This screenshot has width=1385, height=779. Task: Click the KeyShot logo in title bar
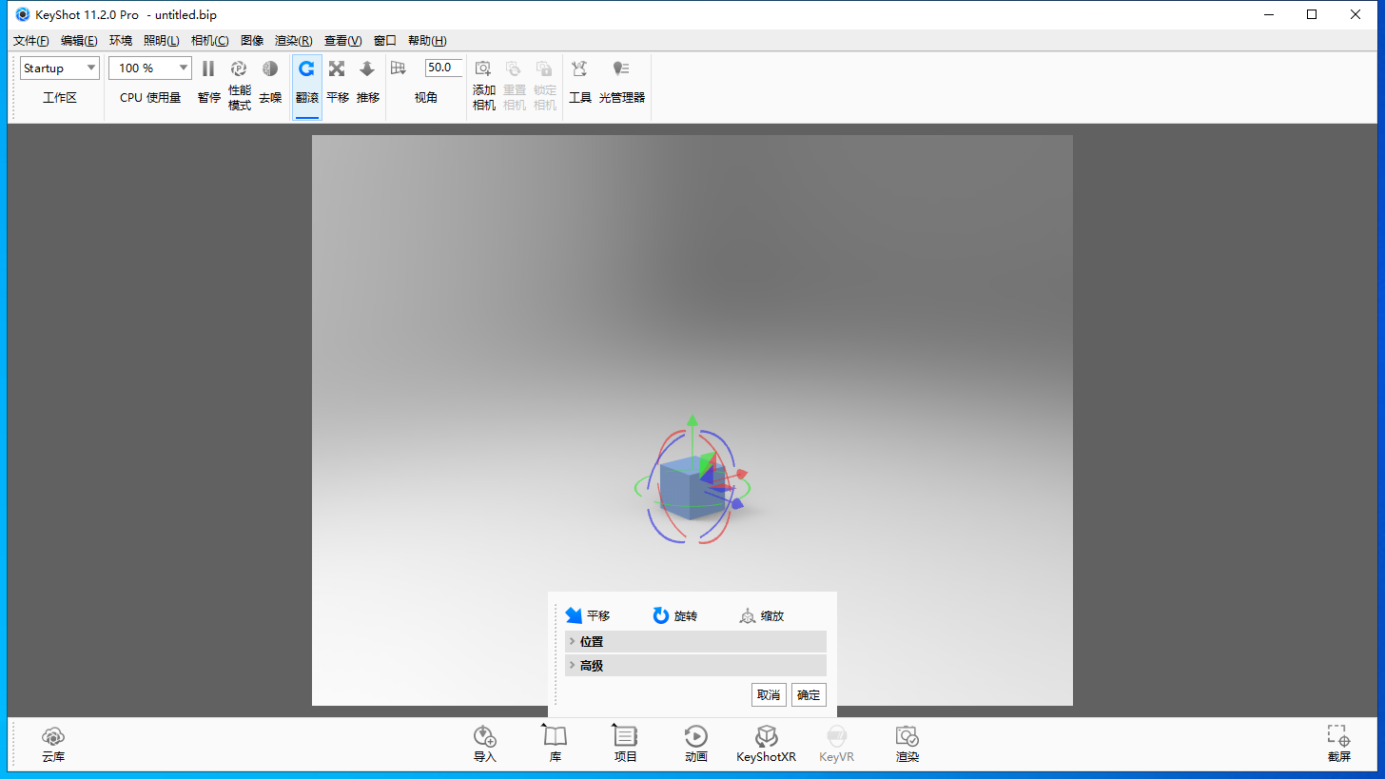click(x=23, y=14)
